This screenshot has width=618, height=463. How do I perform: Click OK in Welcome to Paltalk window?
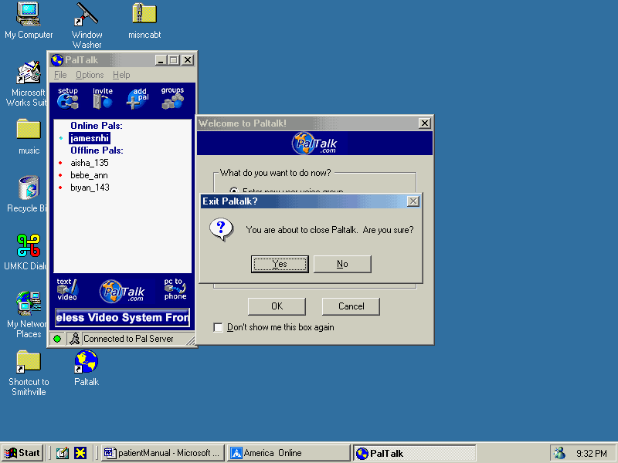coord(277,306)
